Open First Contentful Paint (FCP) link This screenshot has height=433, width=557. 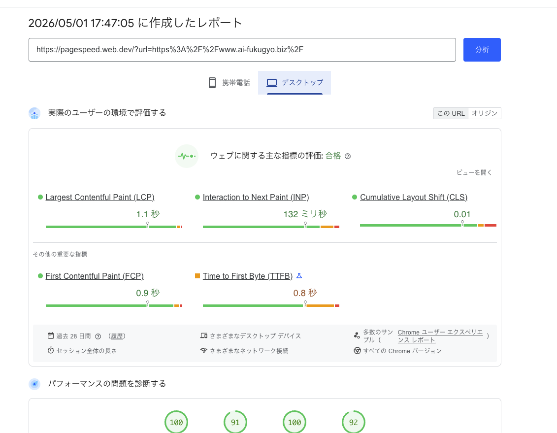(x=95, y=276)
